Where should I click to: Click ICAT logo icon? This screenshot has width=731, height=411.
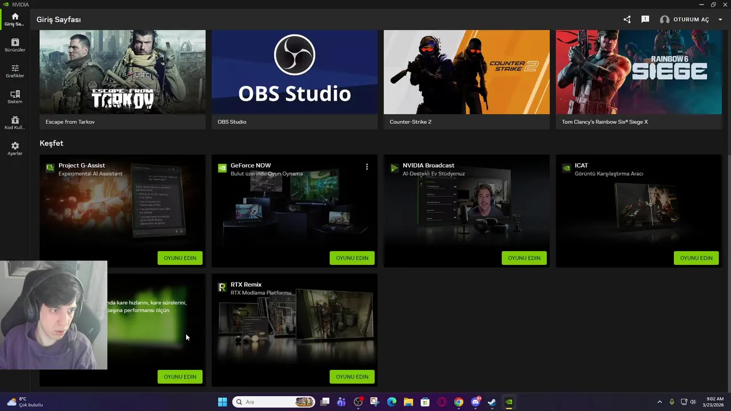[566, 168]
